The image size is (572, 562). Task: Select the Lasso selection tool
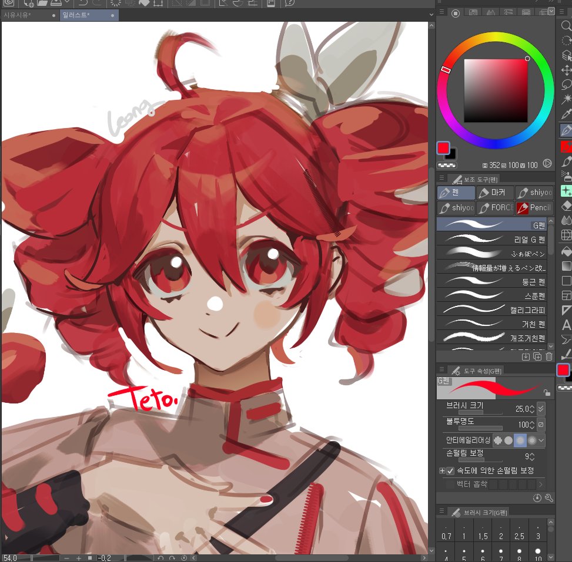[x=566, y=85]
